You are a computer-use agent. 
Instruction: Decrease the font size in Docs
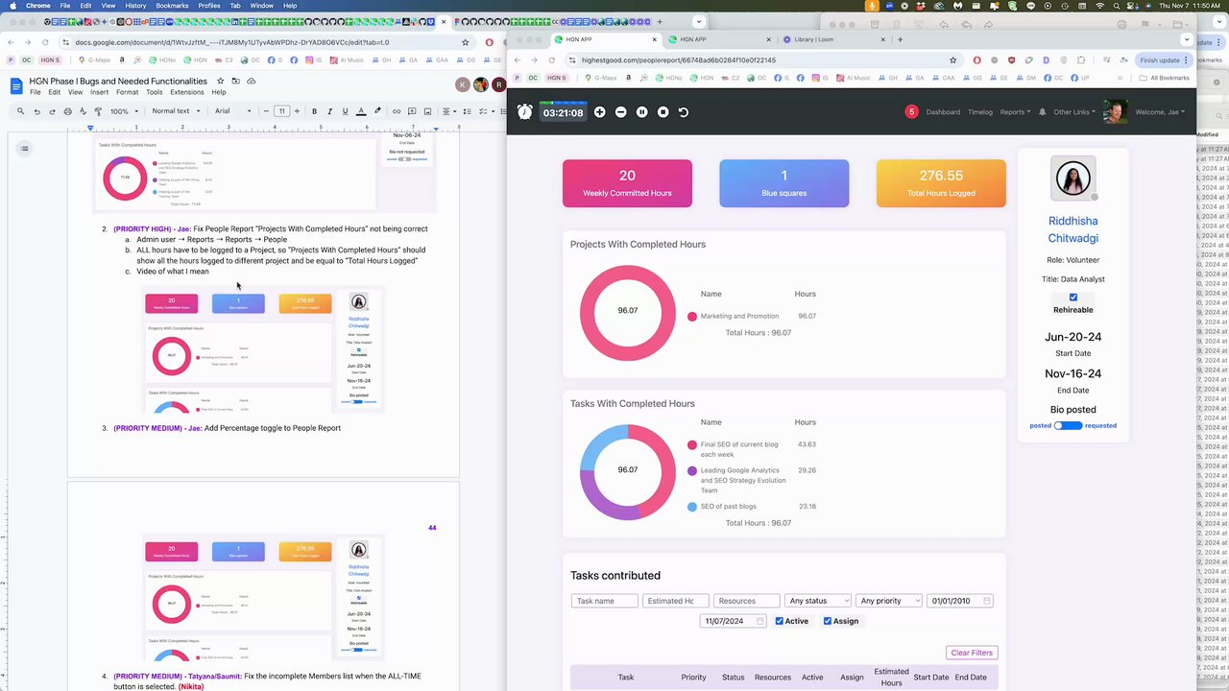[268, 111]
